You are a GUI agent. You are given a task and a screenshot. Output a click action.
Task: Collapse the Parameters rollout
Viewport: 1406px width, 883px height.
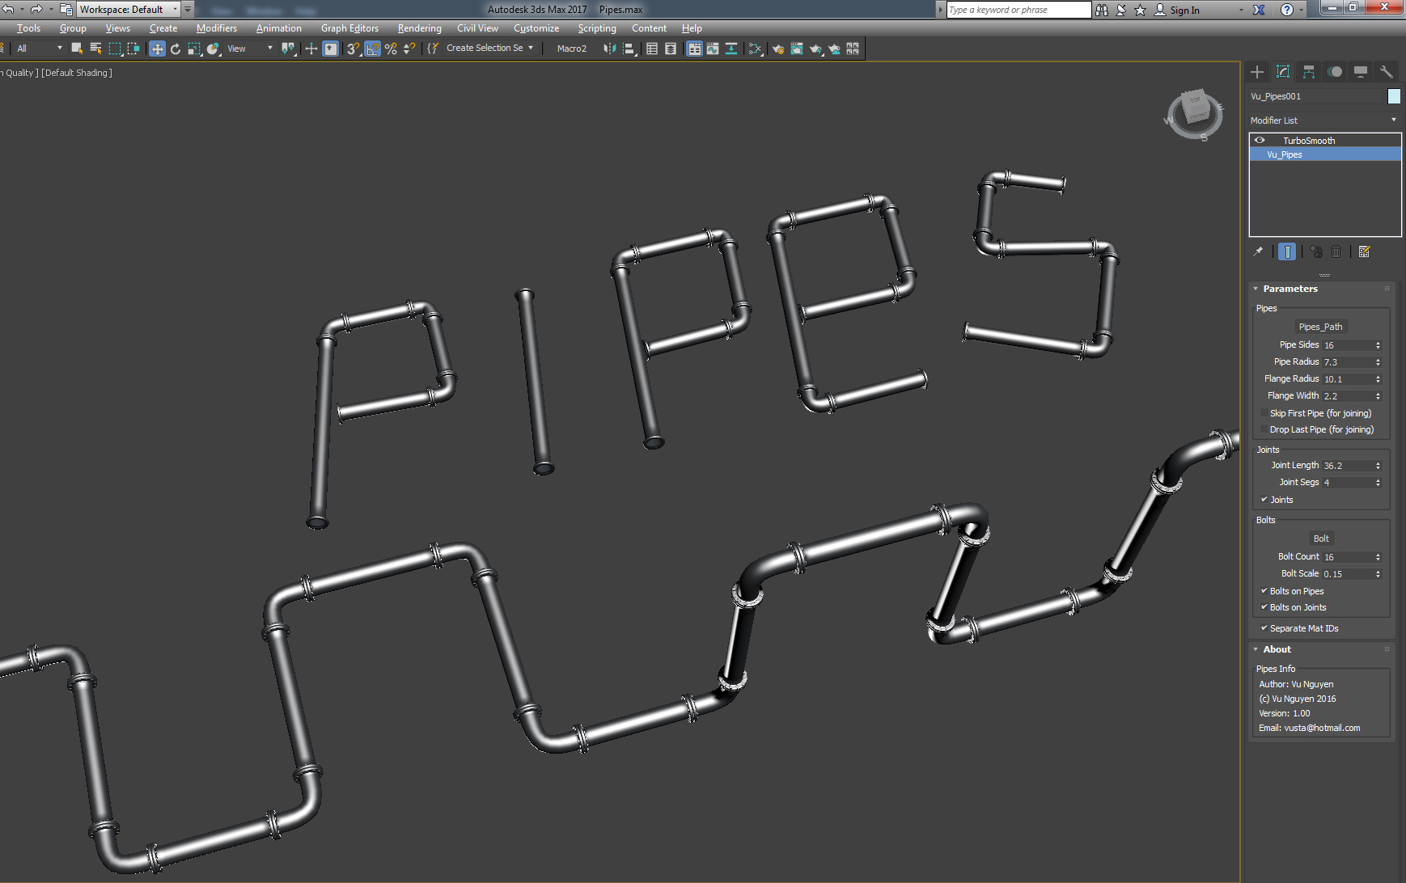(x=1290, y=289)
